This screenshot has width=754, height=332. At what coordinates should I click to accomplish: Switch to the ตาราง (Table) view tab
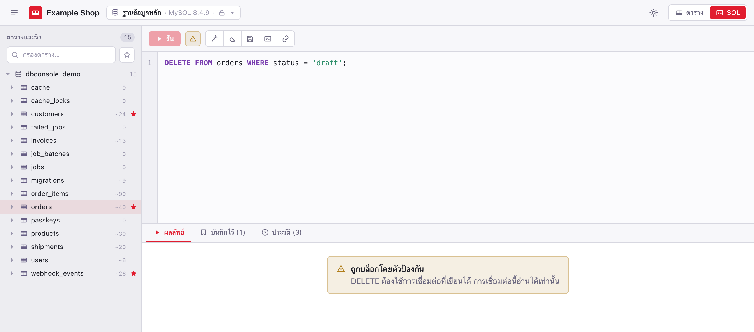[x=689, y=13]
